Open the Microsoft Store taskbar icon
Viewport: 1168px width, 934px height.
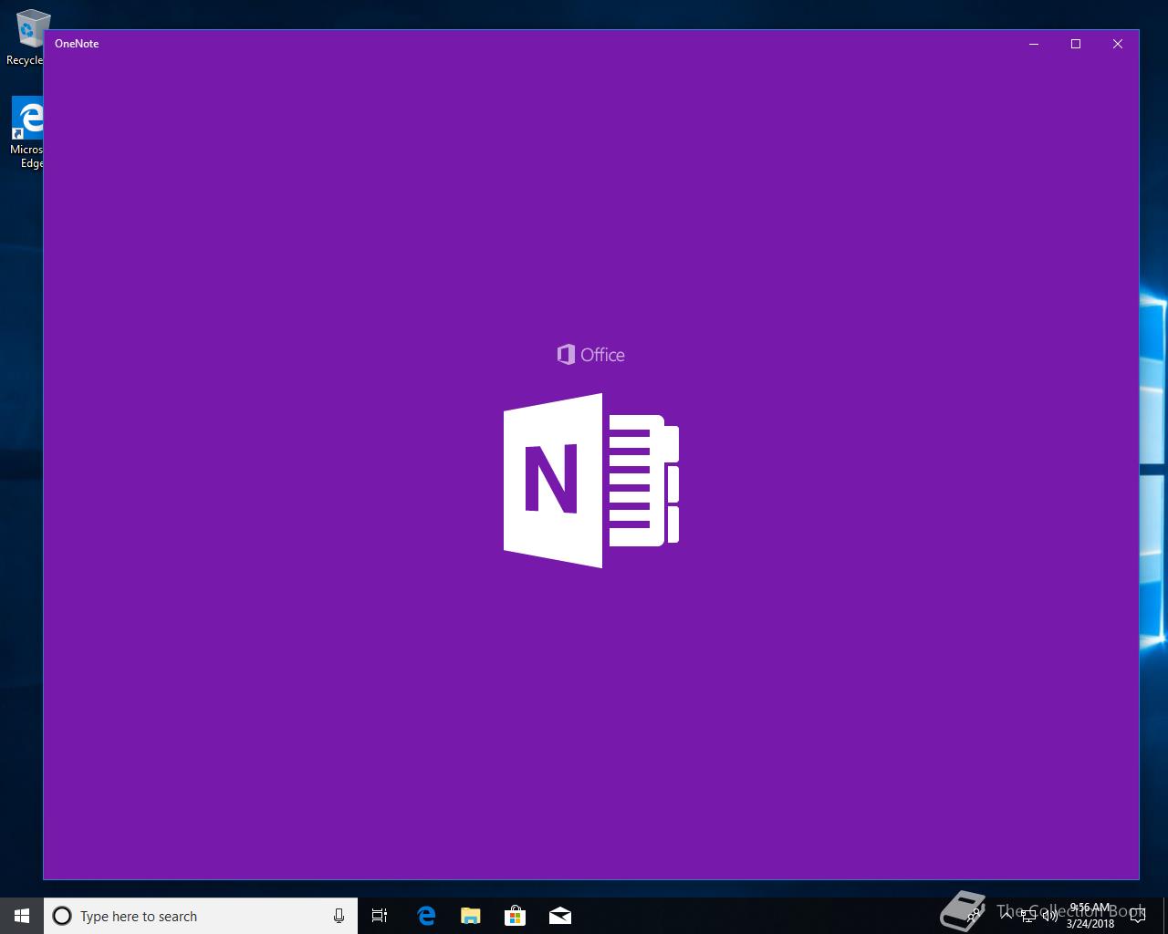click(516, 916)
